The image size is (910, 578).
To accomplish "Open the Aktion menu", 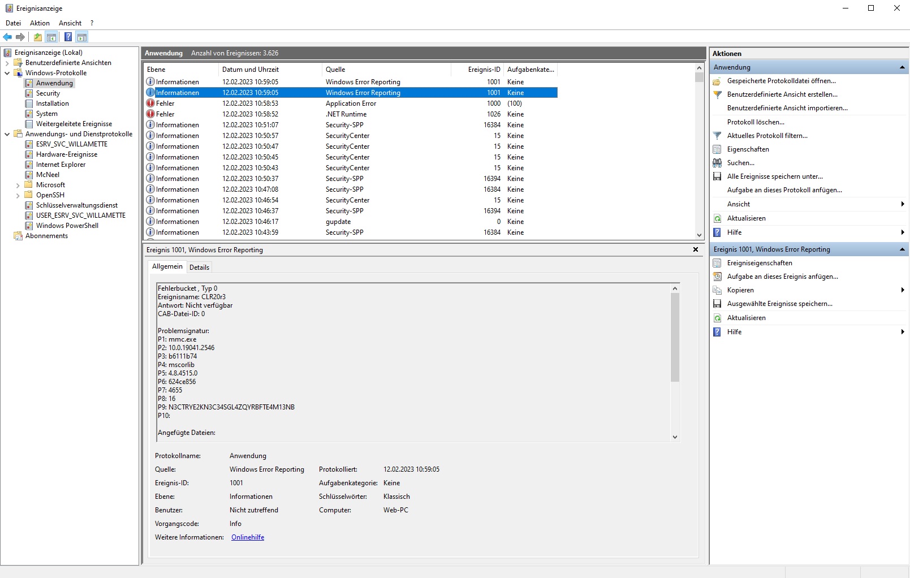I will pos(40,23).
